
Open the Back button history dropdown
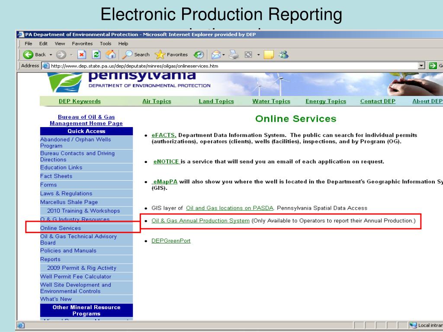coord(51,55)
